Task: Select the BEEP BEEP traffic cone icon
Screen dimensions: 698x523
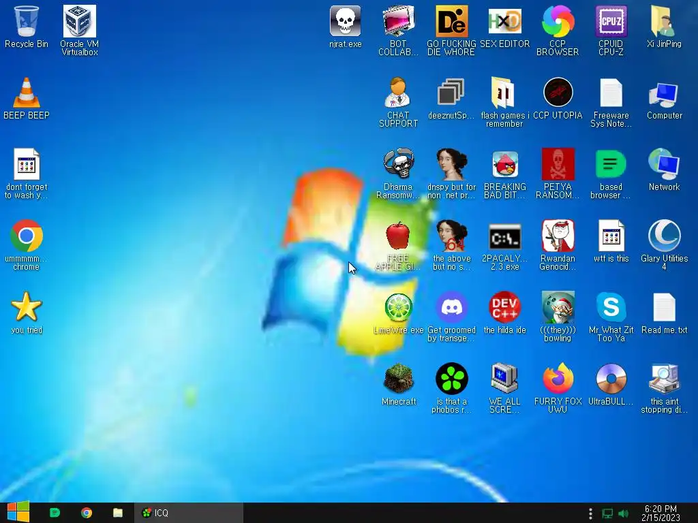Action: (x=27, y=93)
